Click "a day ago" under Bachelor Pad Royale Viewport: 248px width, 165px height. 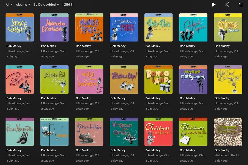[x=47, y=109]
